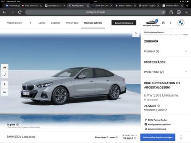The height and width of the screenshot is (143, 191).
Task: Open Finanzieren & Leasen in side panel
Action: point(155,110)
